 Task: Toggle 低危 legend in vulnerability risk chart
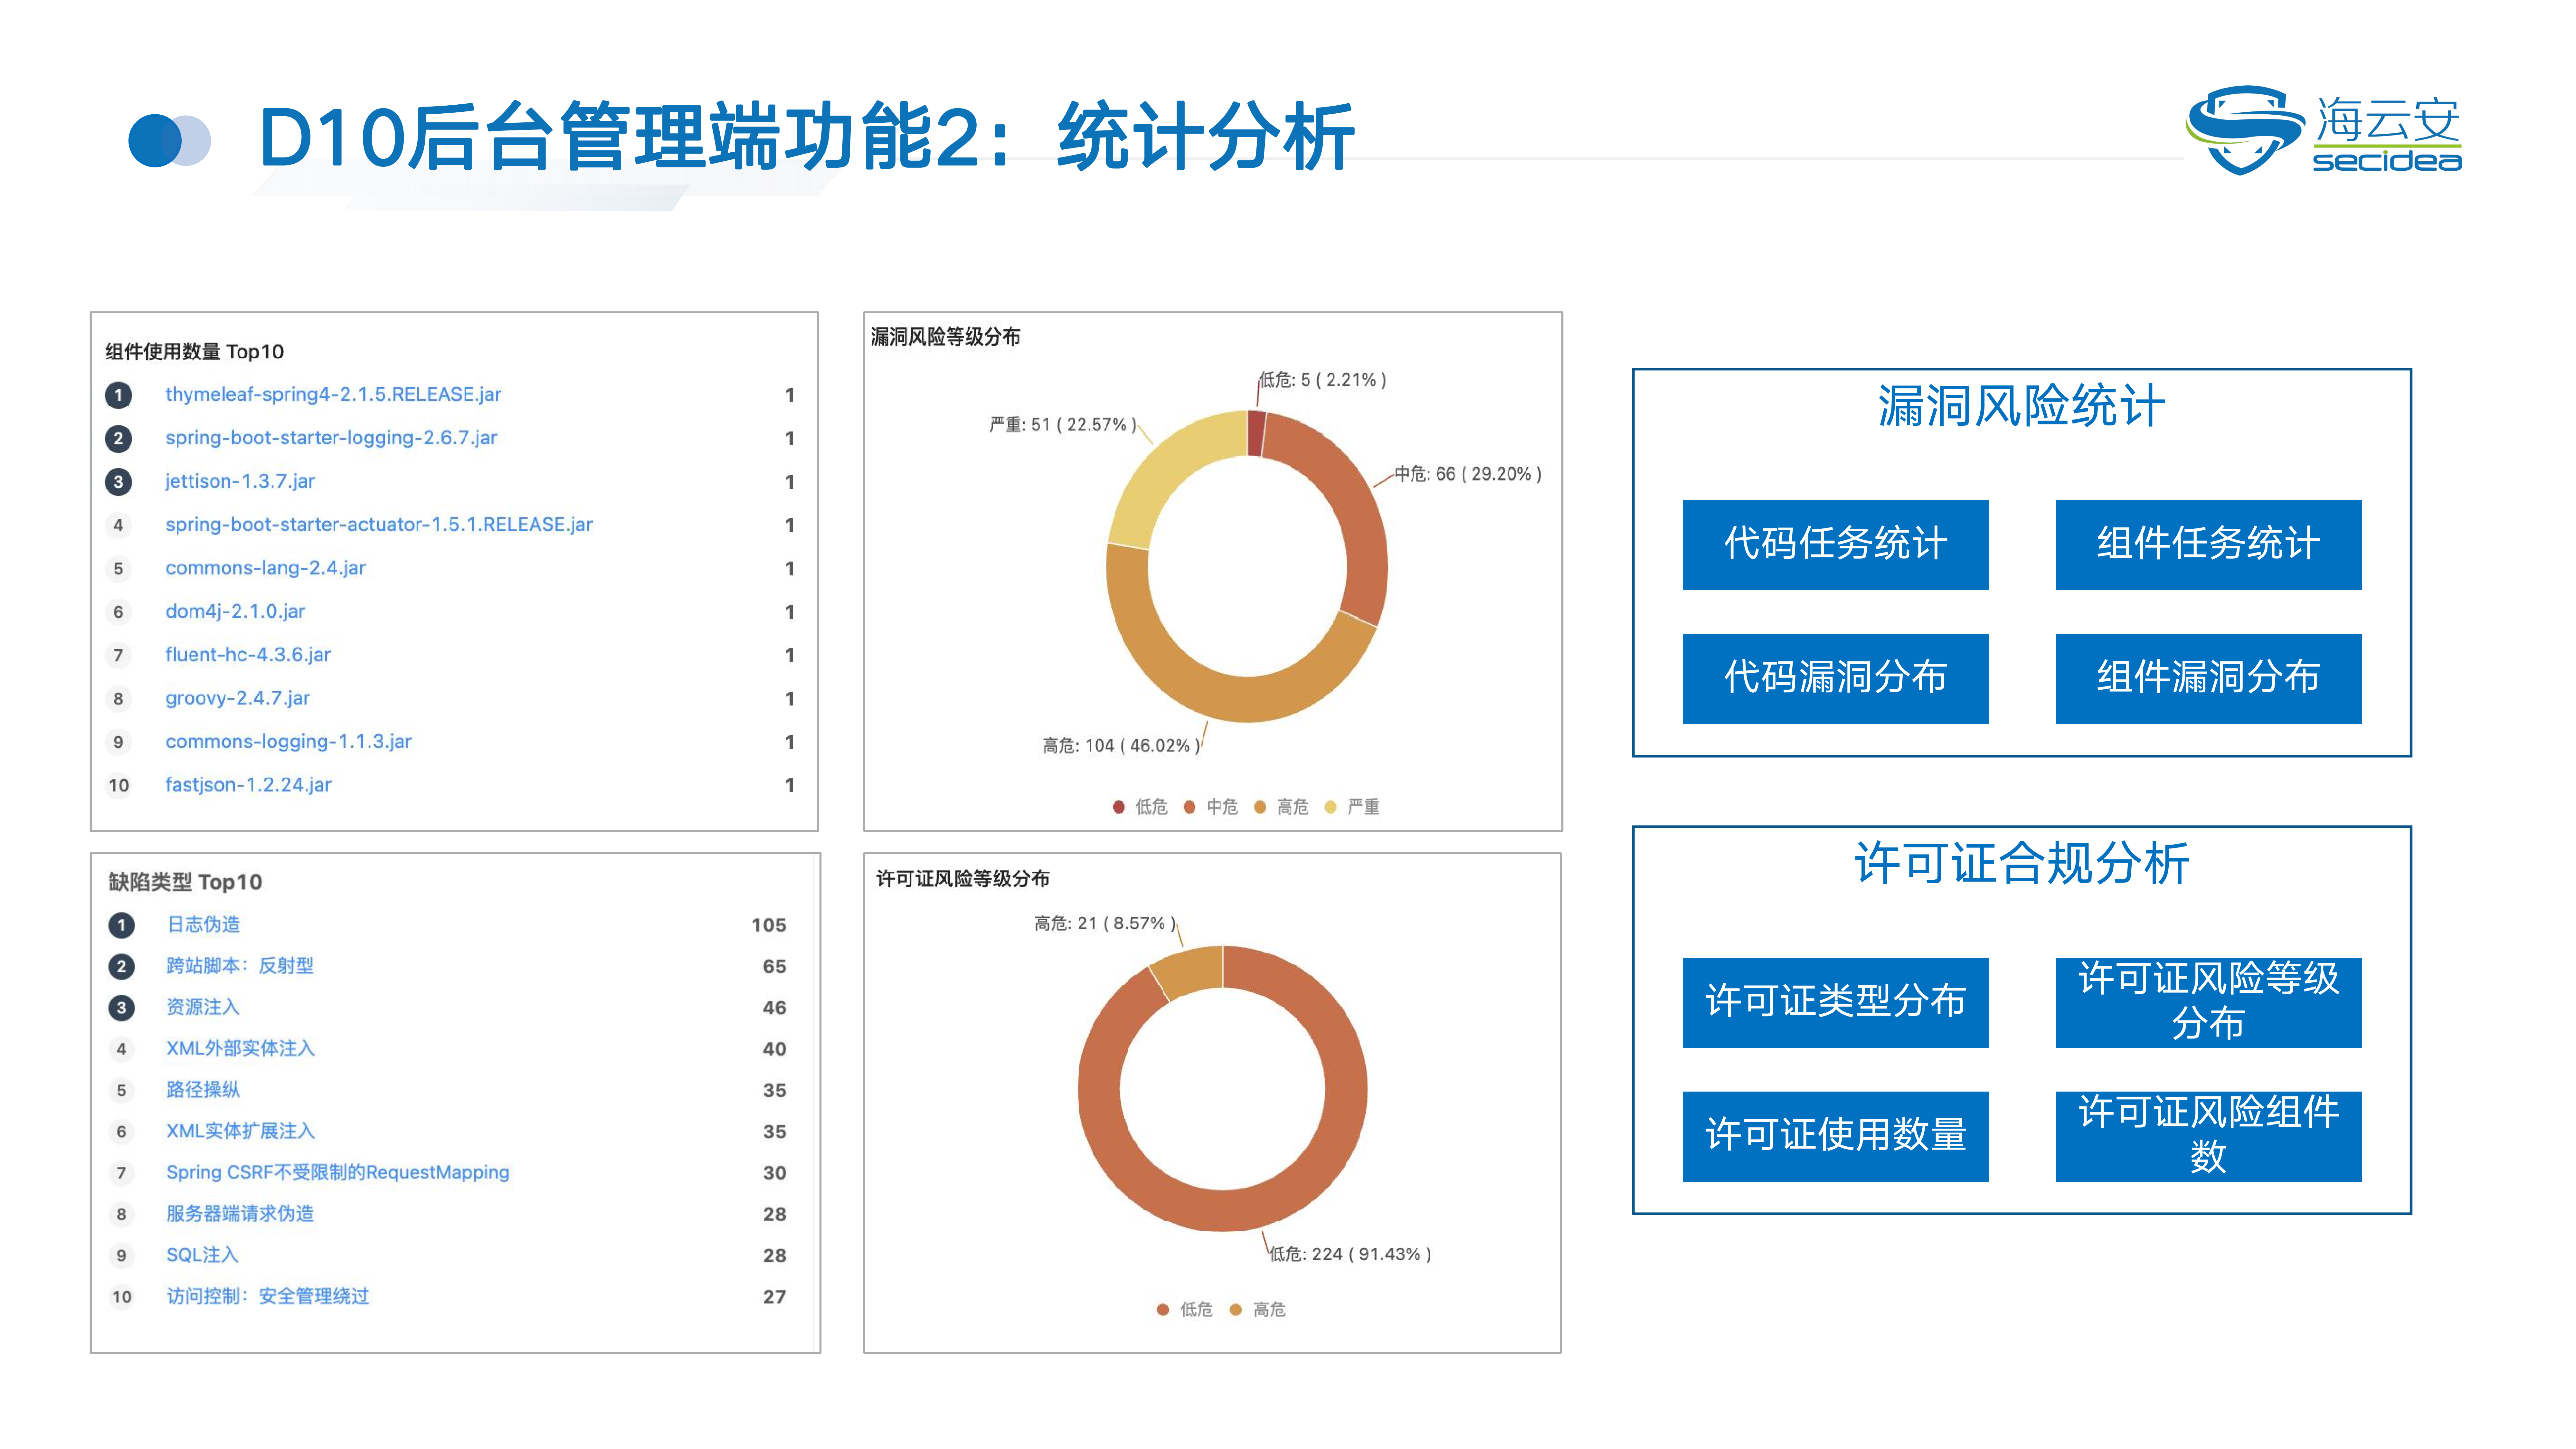[1140, 807]
